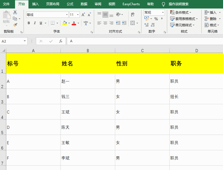Open the Name Box dropdown arrow
Screen dimensions: 223x170
click(25, 41)
